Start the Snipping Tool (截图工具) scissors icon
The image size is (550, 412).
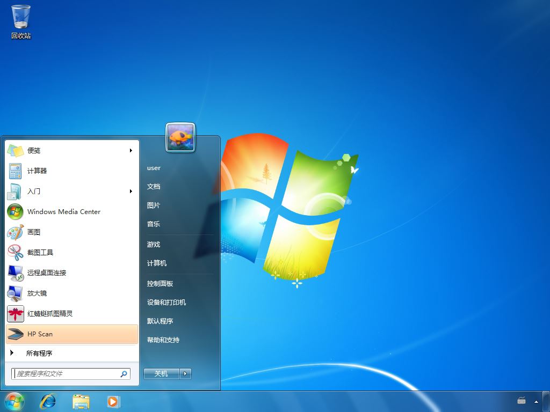15,252
